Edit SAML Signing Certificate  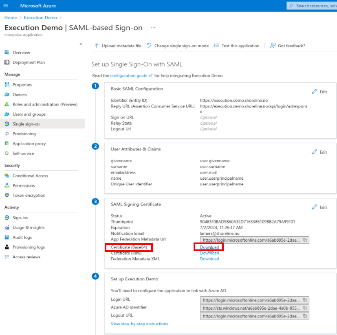click(x=319, y=207)
